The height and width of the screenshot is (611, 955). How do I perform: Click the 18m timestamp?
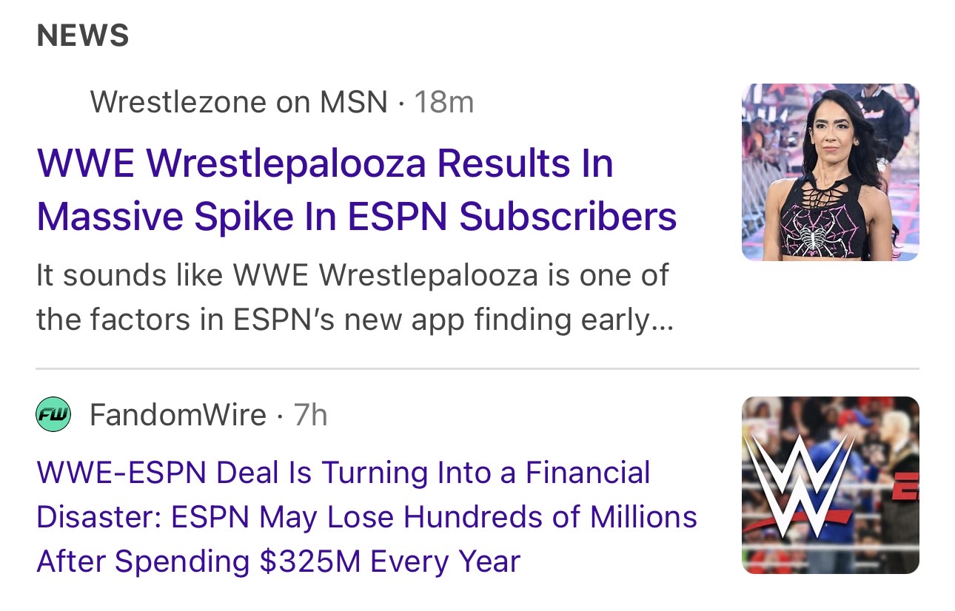444,102
